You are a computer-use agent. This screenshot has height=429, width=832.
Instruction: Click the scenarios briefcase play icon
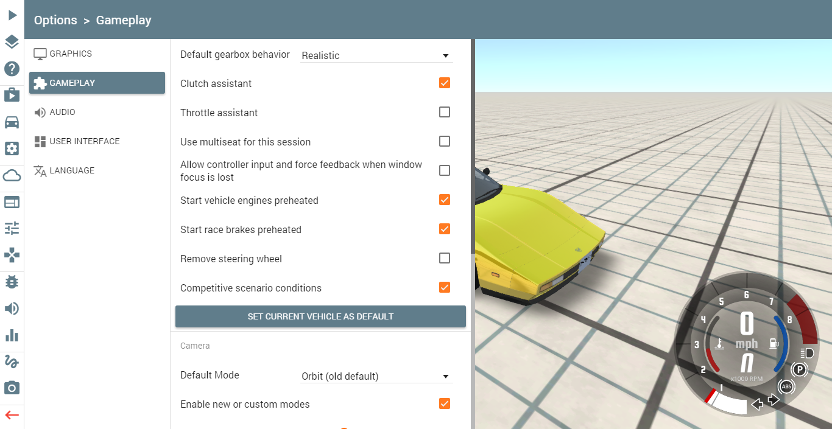[12, 95]
